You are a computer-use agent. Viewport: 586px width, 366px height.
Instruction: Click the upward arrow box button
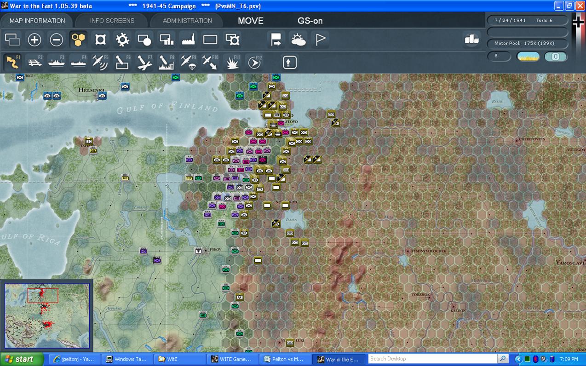tap(290, 62)
